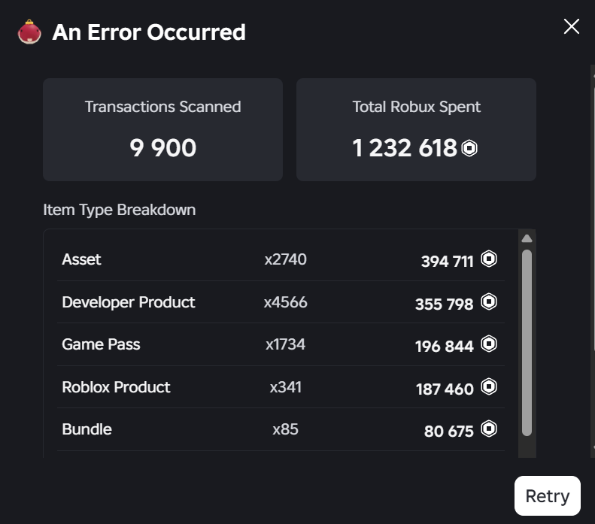This screenshot has width=595, height=524.
Task: Click Robux icon in Roblox Product row
Action: [x=489, y=387]
